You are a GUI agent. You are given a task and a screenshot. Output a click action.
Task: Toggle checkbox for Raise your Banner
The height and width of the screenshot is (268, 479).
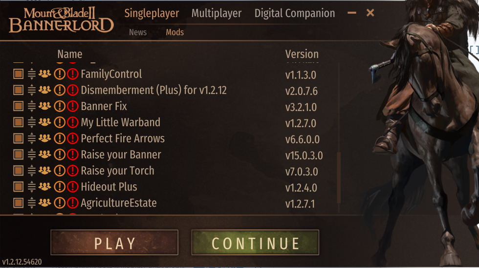(x=19, y=155)
